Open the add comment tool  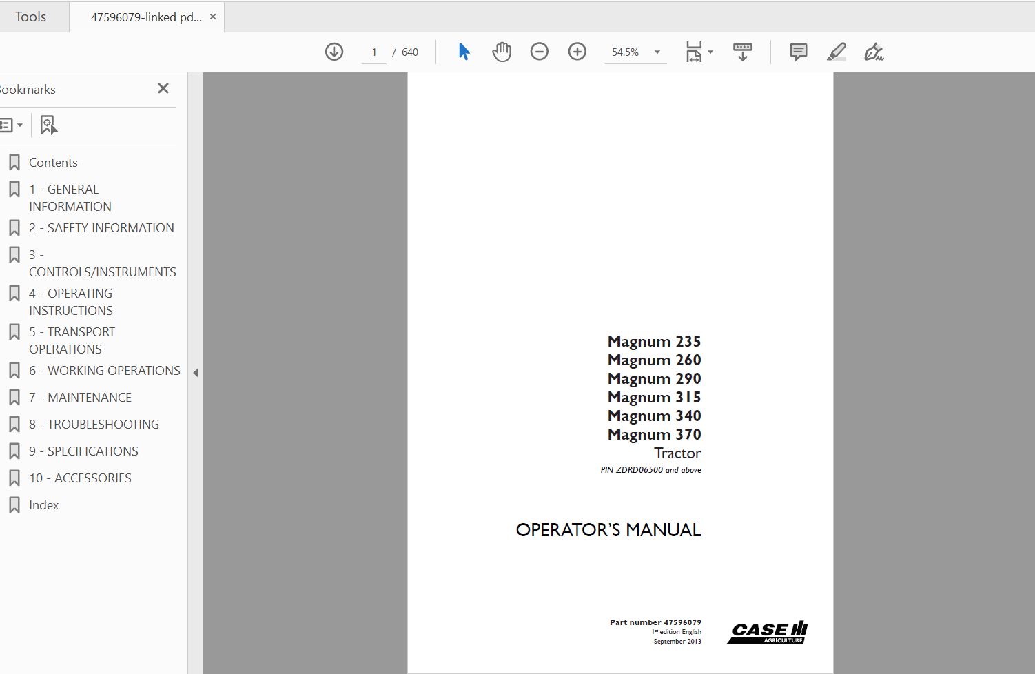pos(798,52)
